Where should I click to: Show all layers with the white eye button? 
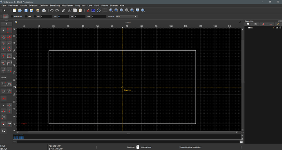click(248, 24)
